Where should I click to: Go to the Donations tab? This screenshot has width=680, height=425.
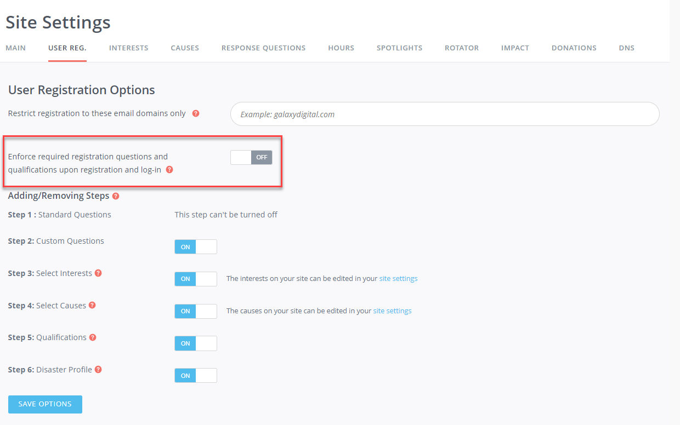[x=574, y=48]
